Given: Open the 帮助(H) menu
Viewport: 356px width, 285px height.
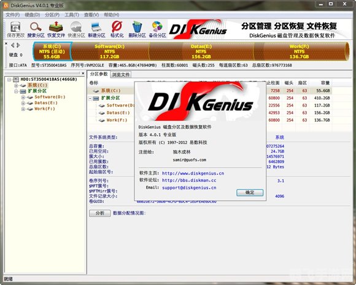Looking at the screenshot, I should tap(112, 15).
